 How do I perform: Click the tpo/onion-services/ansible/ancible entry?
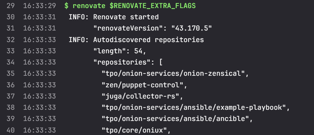click(x=177, y=119)
